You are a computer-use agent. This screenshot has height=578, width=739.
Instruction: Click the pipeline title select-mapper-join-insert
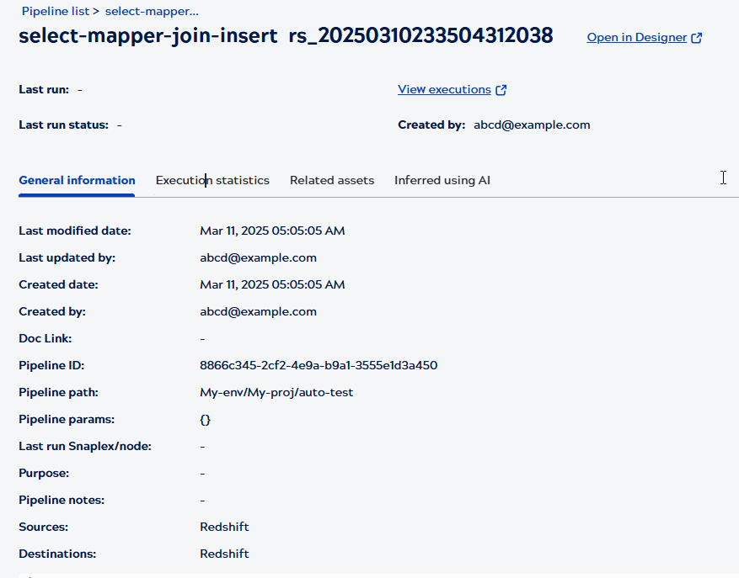(x=148, y=36)
